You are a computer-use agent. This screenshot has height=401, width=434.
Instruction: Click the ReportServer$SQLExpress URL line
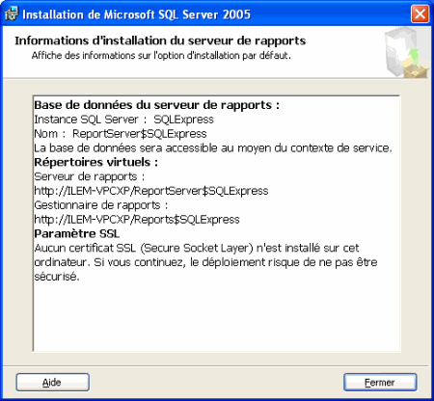(x=151, y=191)
